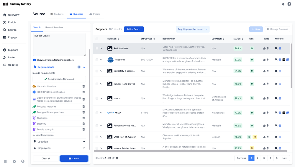Click the search panel vertical scrollbar
Viewport: 295px width, 167px height.
click(x=89, y=100)
